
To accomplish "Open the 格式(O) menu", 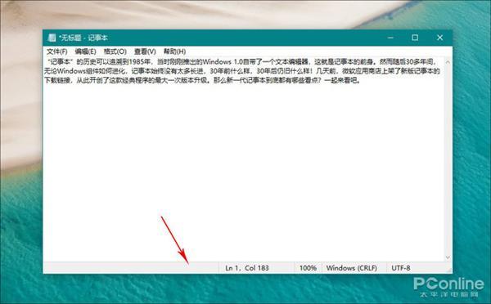I will pyautogui.click(x=115, y=51).
